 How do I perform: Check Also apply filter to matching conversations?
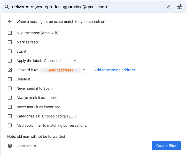coord(10,125)
